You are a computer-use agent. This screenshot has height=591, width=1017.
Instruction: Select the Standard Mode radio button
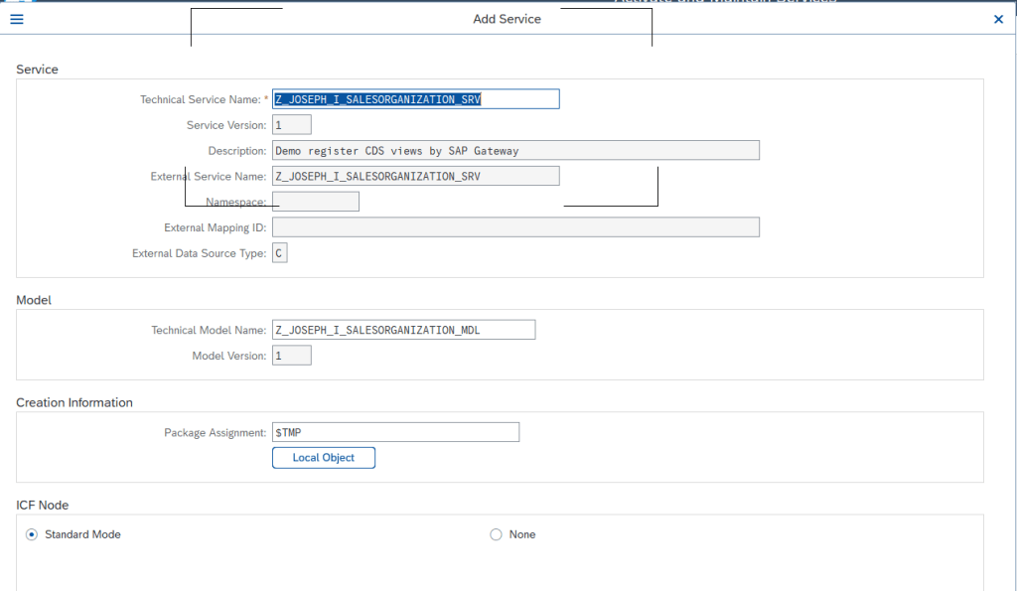point(32,534)
